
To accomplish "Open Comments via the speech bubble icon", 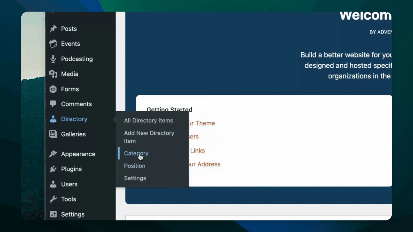I will point(53,104).
